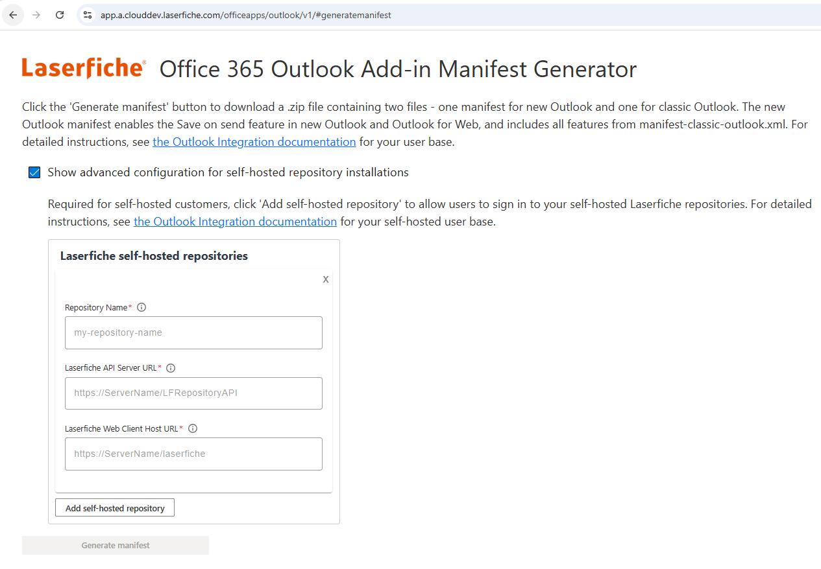Image resolution: width=821 pixels, height=569 pixels.
Task: Focus the Laserfiche Web Client Host URL field
Action: coord(193,454)
